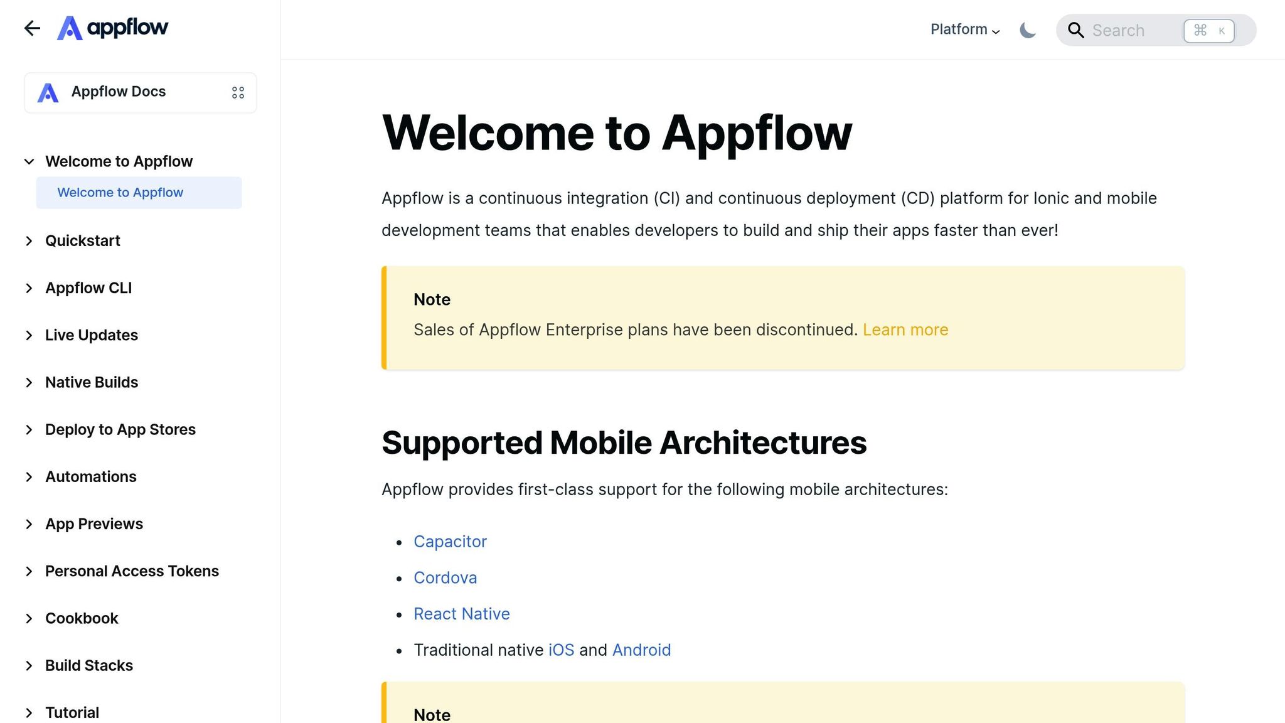Viewport: 1285px width, 723px height.
Task: Expand the Cookbook chevron
Action: [29, 619]
